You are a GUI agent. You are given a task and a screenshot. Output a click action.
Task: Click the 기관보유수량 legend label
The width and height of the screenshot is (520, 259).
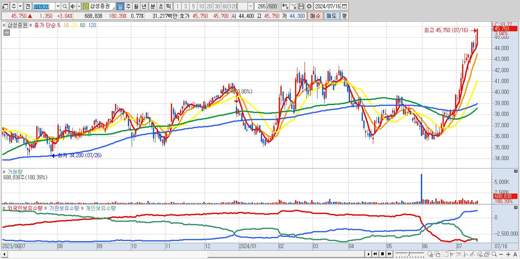[64, 208]
